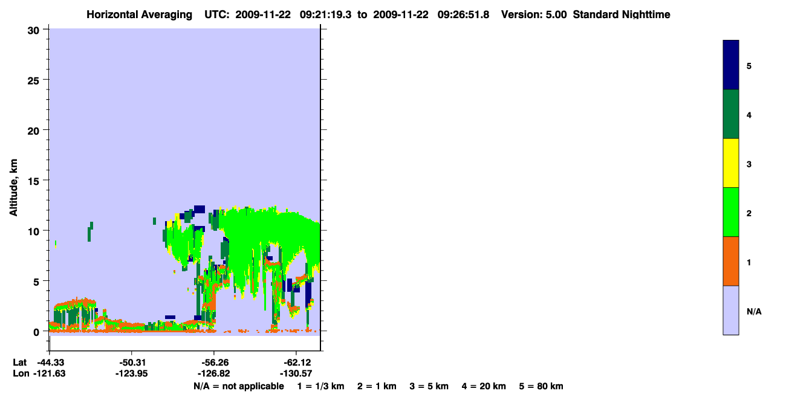This screenshot has width=786, height=403.
Task: Click the longitude value -130.57
Action: click(x=296, y=373)
